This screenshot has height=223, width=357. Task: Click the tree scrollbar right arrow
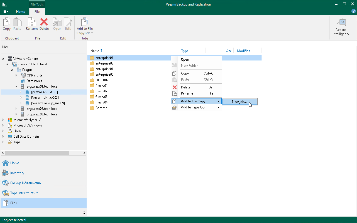[84, 153]
